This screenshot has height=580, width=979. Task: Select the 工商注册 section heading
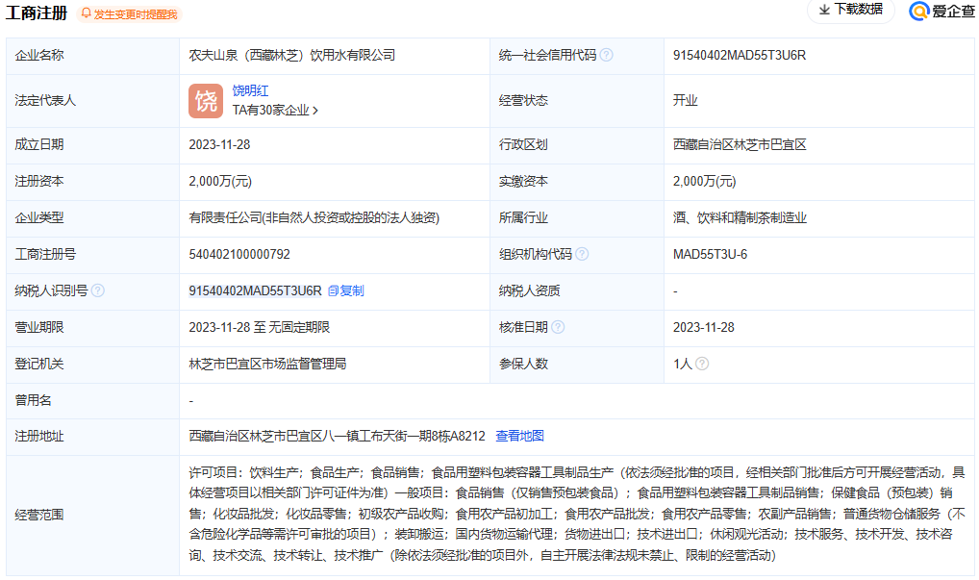37,13
